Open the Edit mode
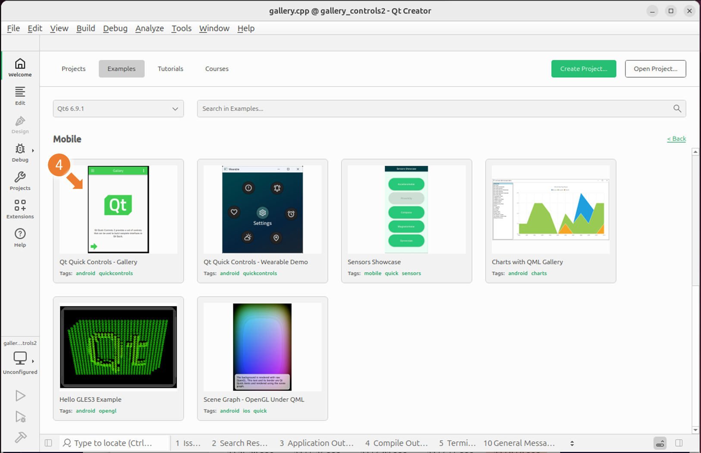This screenshot has width=701, height=453. 20,96
